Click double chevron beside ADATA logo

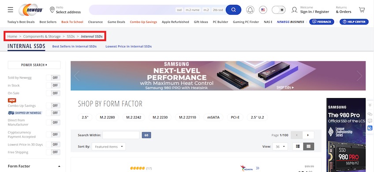coord(258,168)
